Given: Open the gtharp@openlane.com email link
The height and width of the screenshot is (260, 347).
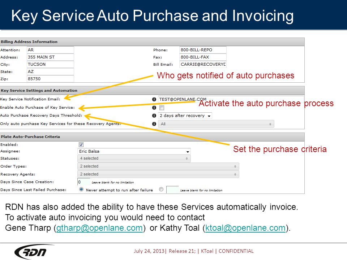Looking at the screenshot, I should pos(99,228).
